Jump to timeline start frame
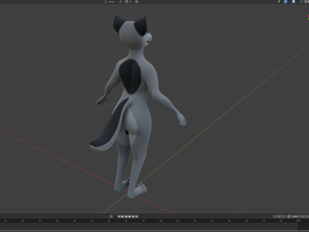The image size is (309, 232). pos(119,217)
